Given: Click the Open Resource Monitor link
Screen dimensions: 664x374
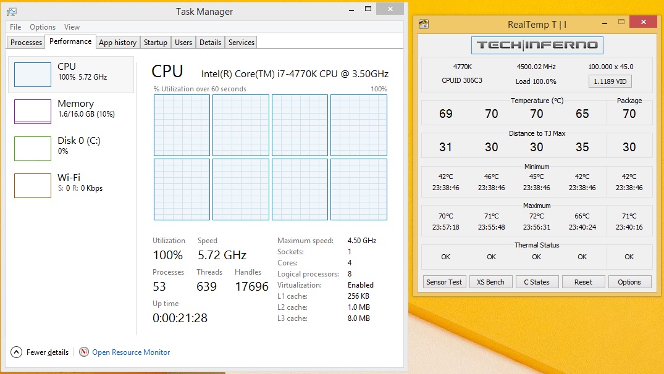Looking at the screenshot, I should tap(131, 352).
